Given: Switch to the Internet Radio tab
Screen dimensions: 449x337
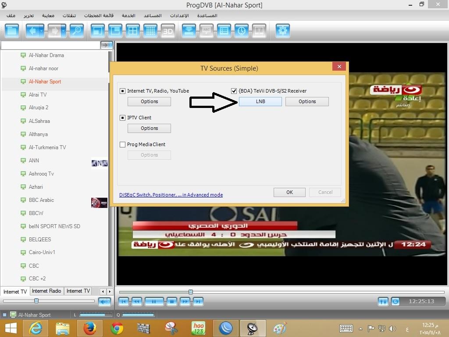Looking at the screenshot, I should (46, 291).
